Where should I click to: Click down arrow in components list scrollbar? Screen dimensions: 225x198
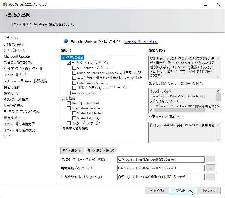(218, 106)
